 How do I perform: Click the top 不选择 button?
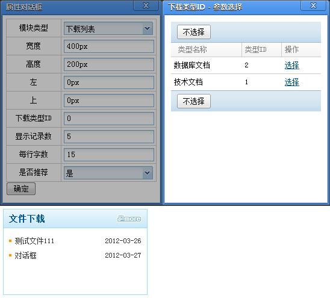coord(194,32)
